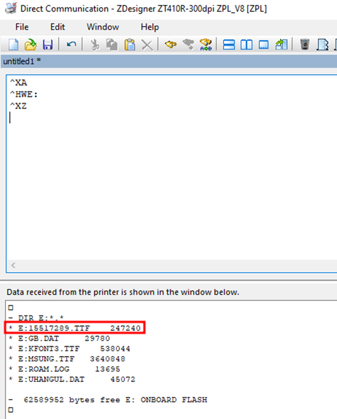The width and height of the screenshot is (337, 419).
Task: Click the horizontal scrollbar left arrow in the editor
Action: pos(13,265)
